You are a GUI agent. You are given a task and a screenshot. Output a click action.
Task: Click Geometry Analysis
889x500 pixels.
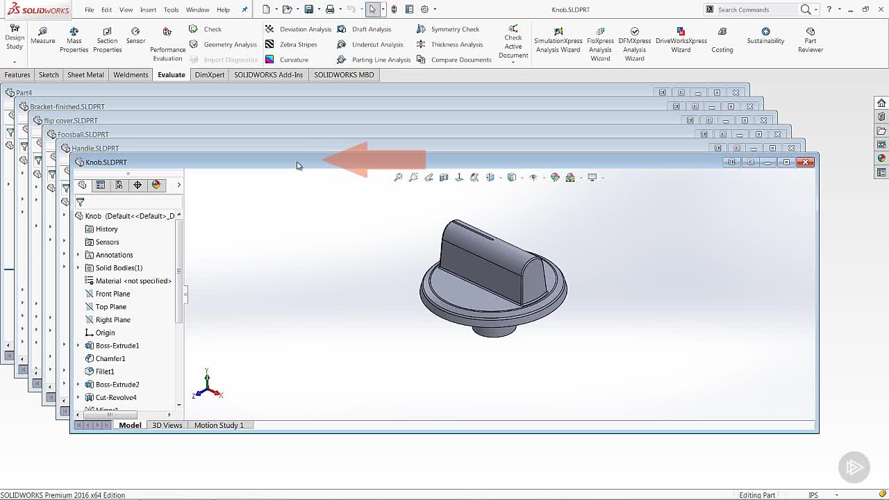click(223, 44)
